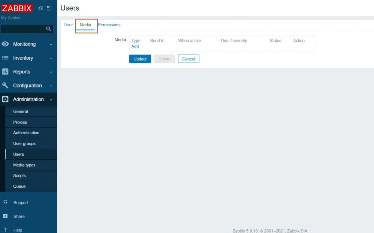Click the Media field label
374x233 pixels.
pos(120,40)
